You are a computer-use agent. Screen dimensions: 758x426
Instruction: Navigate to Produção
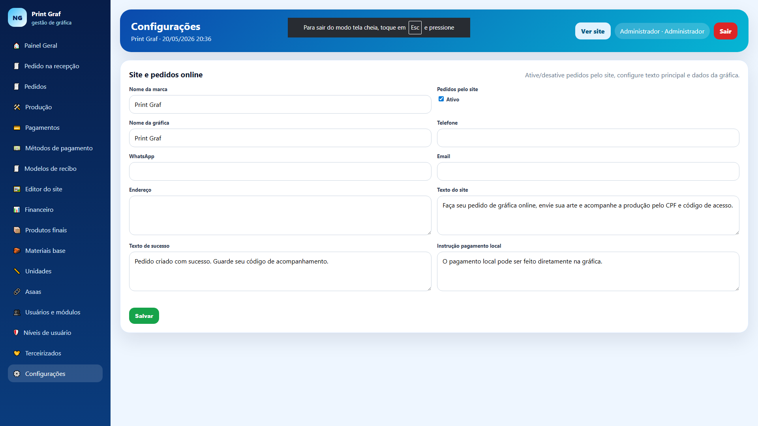pyautogui.click(x=55, y=107)
